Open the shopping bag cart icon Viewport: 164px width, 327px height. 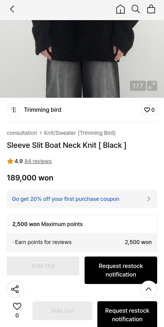(x=151, y=9)
